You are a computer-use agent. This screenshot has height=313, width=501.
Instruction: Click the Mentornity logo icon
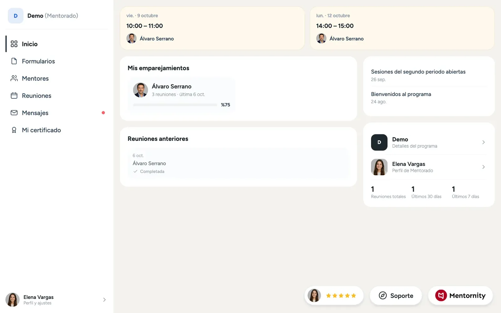click(x=441, y=295)
